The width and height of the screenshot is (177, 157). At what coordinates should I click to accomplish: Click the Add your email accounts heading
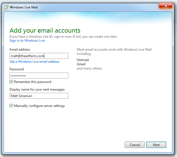click(x=45, y=30)
